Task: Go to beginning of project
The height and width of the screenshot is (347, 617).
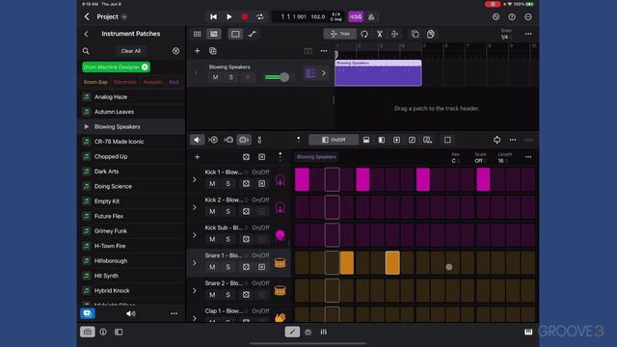Action: [213, 17]
